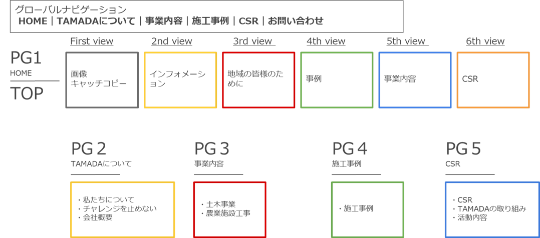Click チャレンジを止めない in PG 2 box
540x238 pixels.
coord(117,208)
